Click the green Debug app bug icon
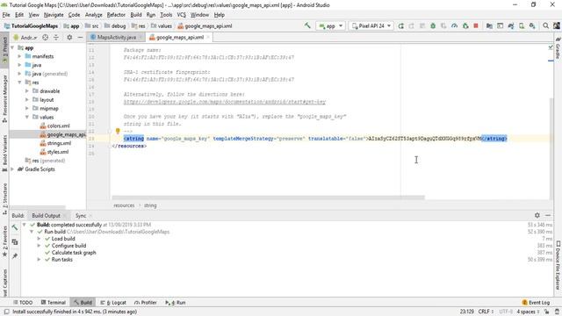Viewport: 562px width, 316px height. point(433,25)
